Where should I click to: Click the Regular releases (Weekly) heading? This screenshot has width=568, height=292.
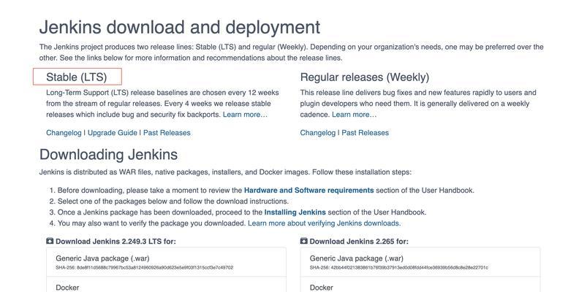365,77
